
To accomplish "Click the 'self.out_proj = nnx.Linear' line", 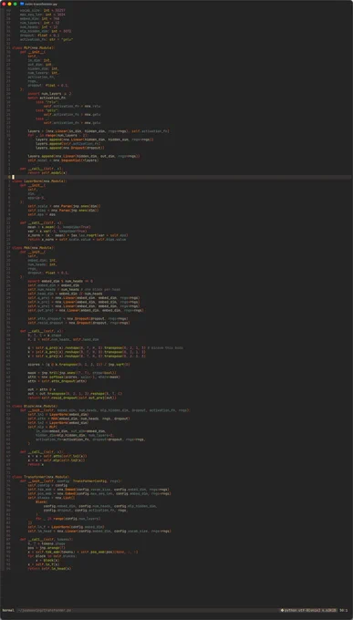I will coord(86,310).
